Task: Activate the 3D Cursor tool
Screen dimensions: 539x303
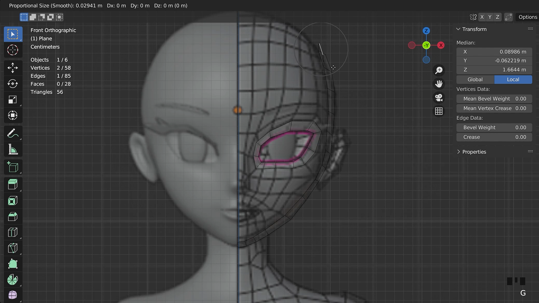Action: [x=13, y=50]
